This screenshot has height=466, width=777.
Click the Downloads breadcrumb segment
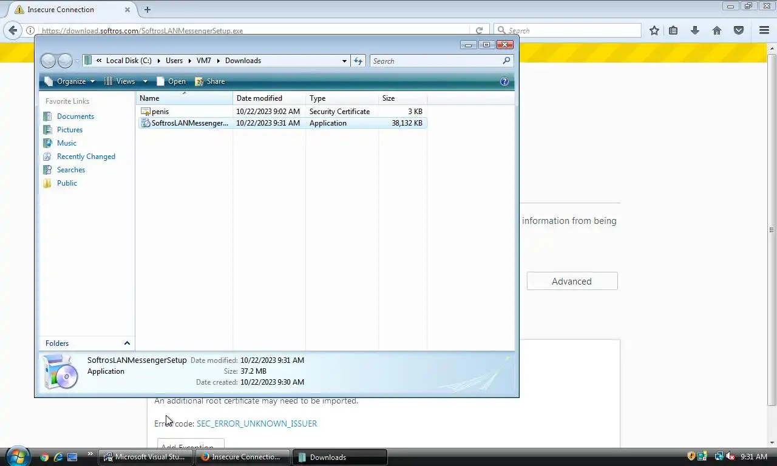click(x=243, y=61)
